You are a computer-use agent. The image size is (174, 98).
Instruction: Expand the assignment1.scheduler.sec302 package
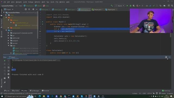[x=8, y=33]
